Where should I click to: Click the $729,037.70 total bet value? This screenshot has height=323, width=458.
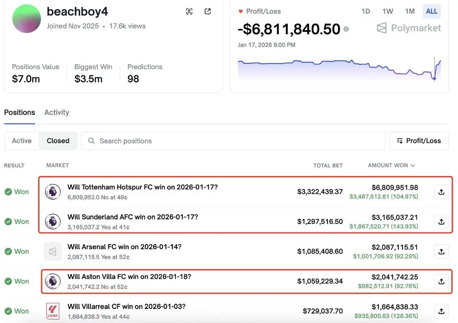(x=323, y=311)
